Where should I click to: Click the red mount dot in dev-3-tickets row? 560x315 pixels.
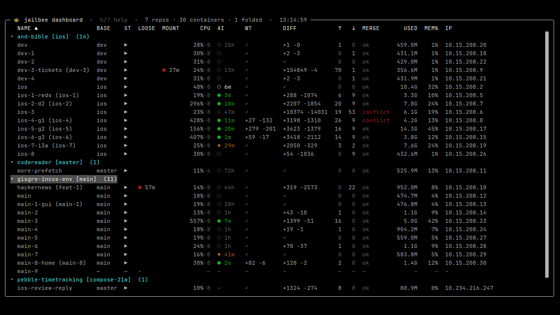click(164, 70)
